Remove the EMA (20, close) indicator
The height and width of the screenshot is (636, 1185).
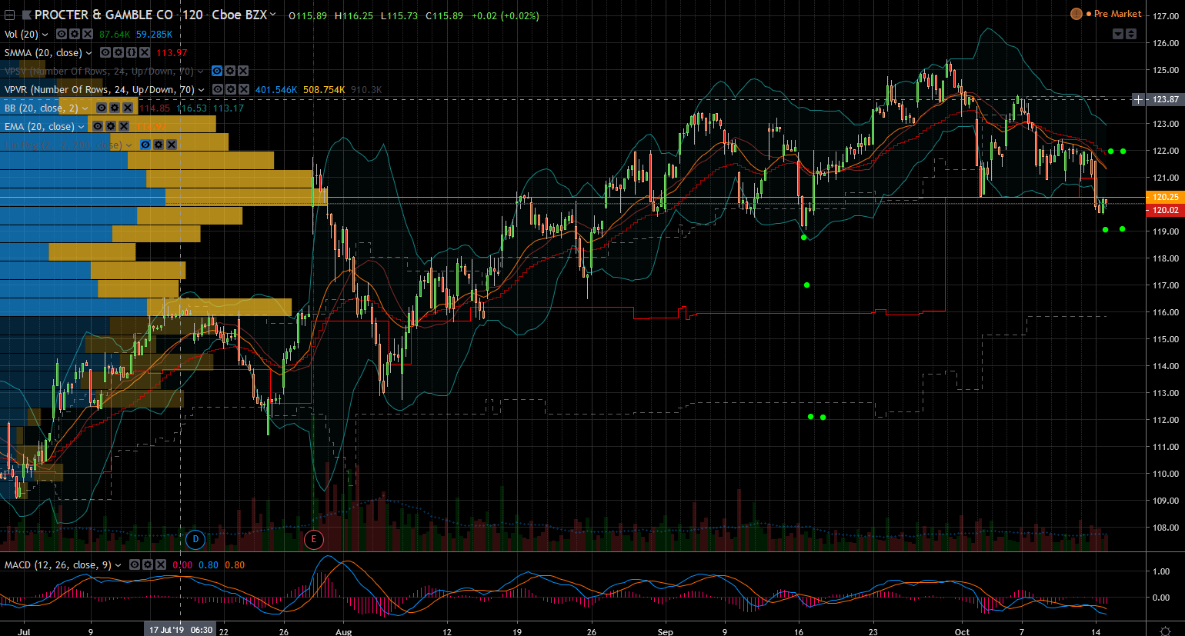point(124,126)
